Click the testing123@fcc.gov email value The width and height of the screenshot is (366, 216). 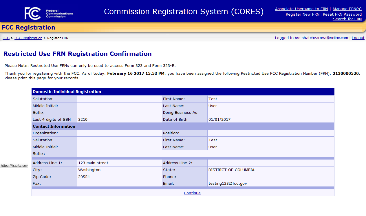[x=228, y=184]
